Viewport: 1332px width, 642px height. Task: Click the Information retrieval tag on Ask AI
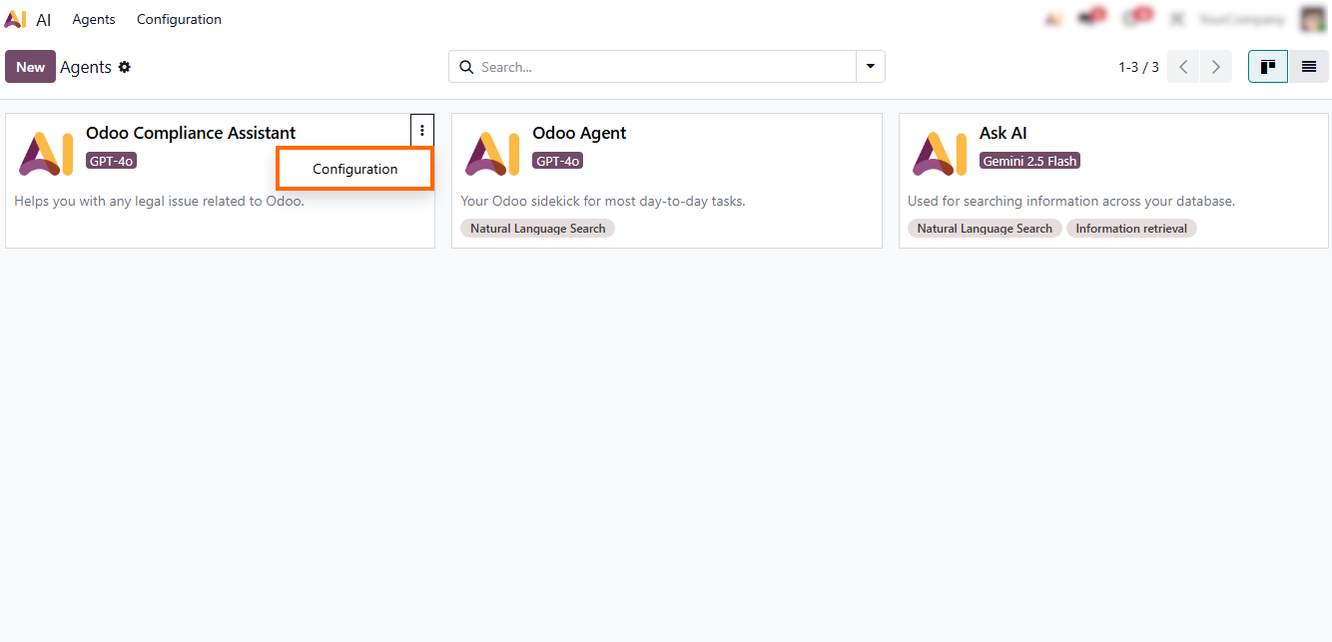click(1130, 229)
